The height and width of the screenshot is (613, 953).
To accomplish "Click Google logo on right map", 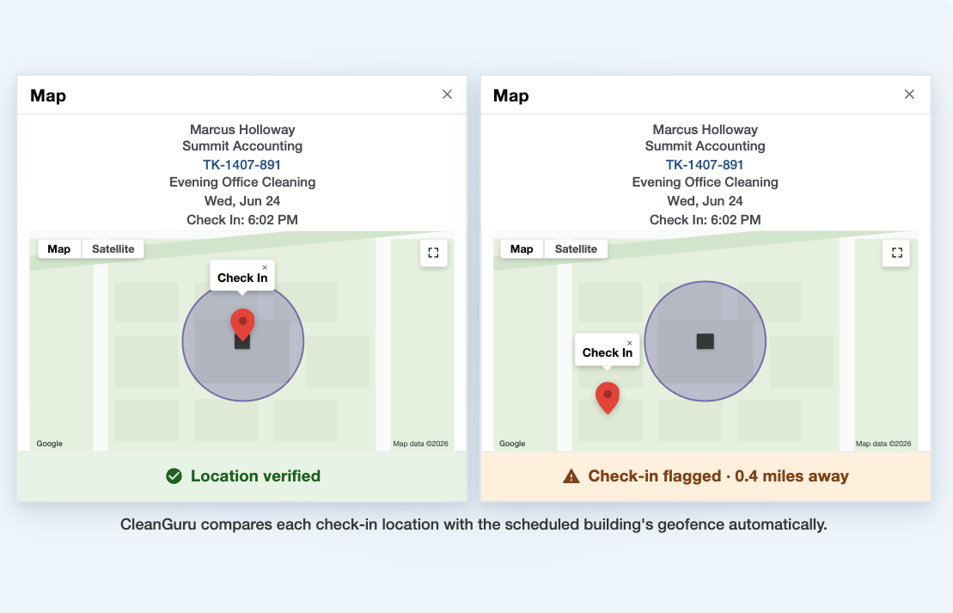I will [512, 444].
